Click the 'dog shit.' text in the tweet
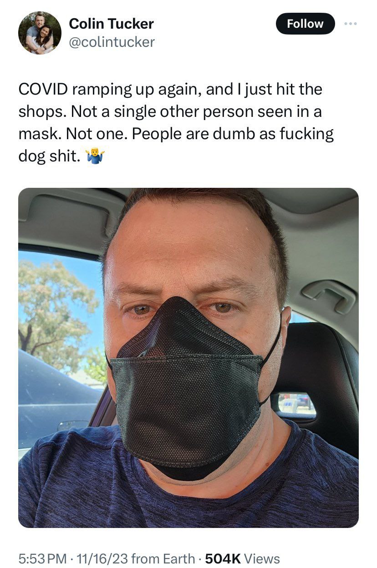The width and height of the screenshot is (377, 568). pos(50,156)
